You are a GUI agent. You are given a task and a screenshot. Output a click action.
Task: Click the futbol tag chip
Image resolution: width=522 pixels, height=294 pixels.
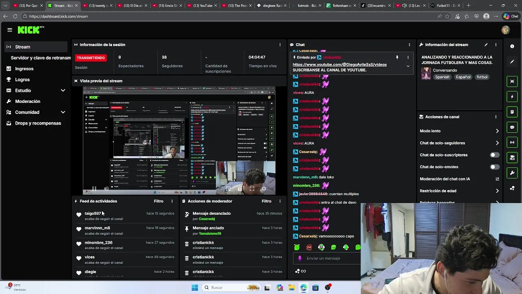482,77
